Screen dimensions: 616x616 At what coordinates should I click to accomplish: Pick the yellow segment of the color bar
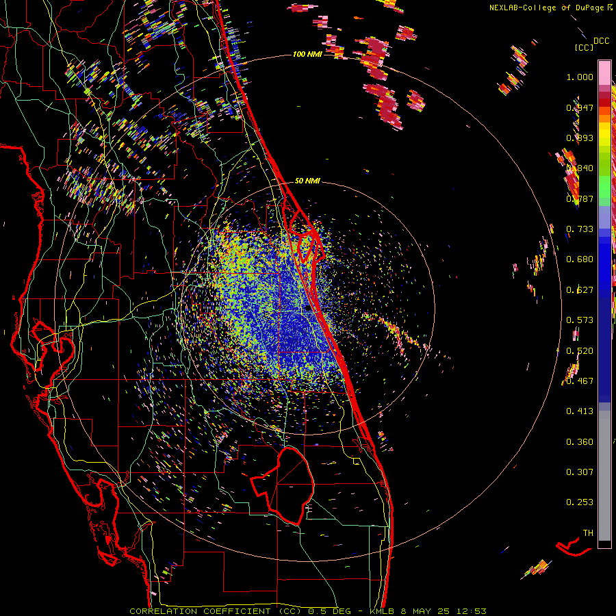604,134
